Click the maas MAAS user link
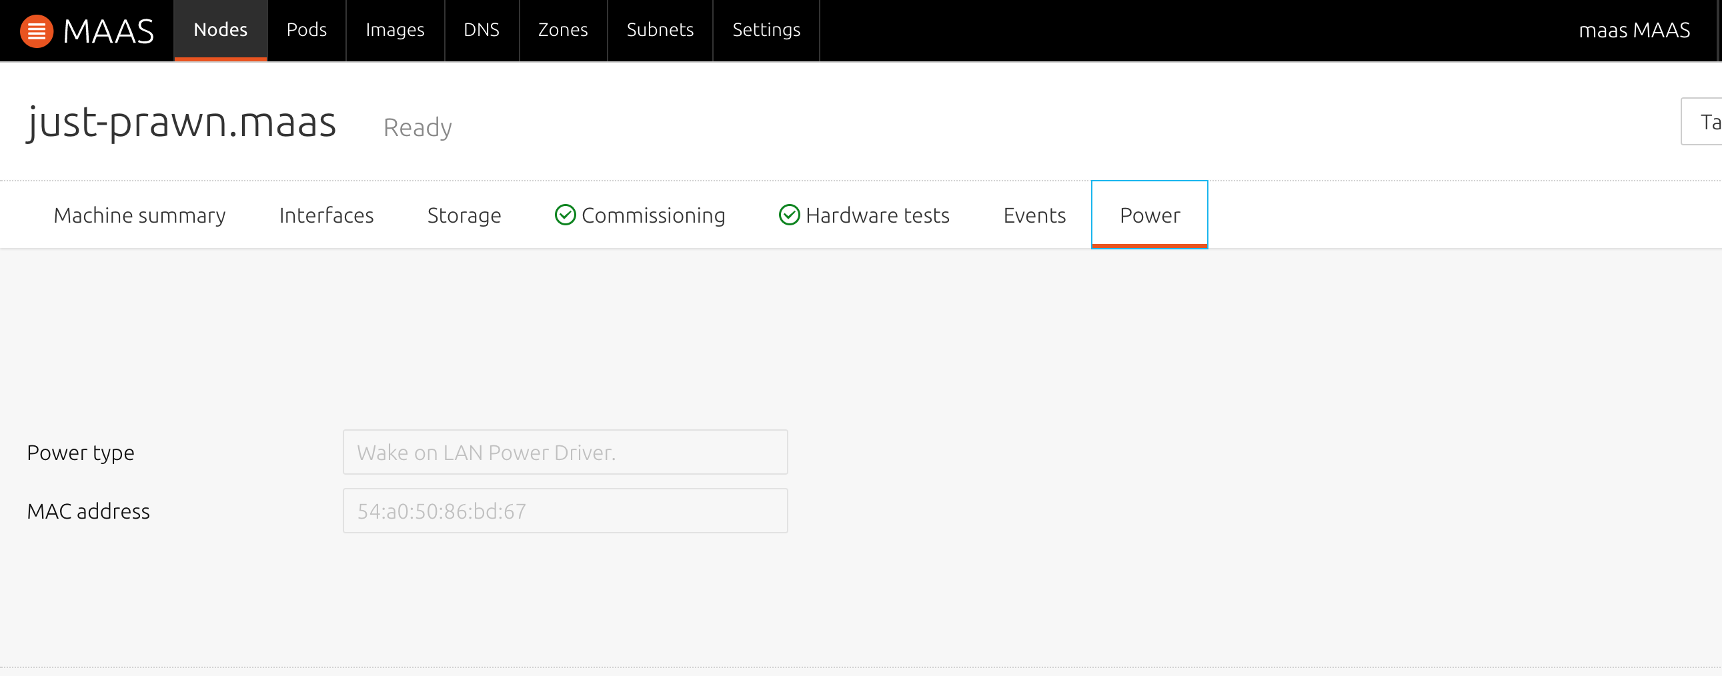The width and height of the screenshot is (1722, 676). pyautogui.click(x=1634, y=30)
